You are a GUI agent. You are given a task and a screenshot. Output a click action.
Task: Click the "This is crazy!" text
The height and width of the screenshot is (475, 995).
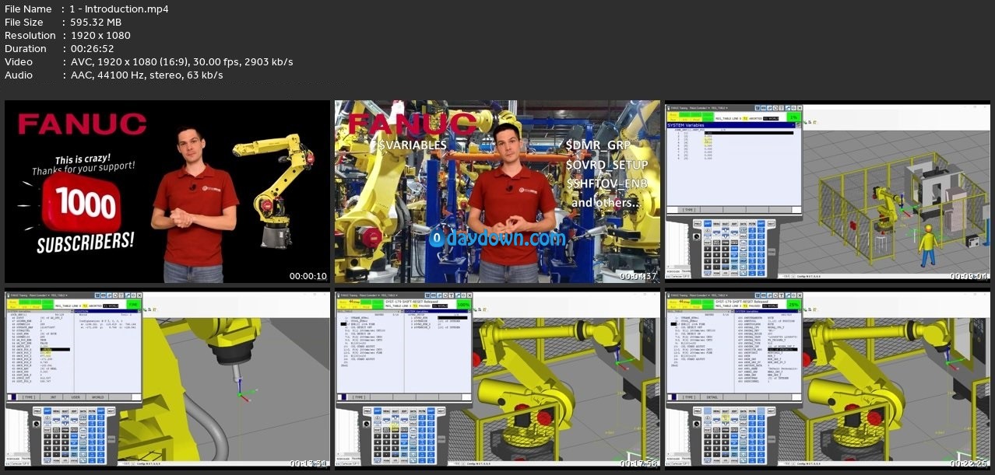click(x=82, y=159)
